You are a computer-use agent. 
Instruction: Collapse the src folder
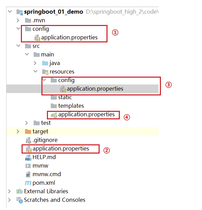pyautogui.click(x=18, y=46)
